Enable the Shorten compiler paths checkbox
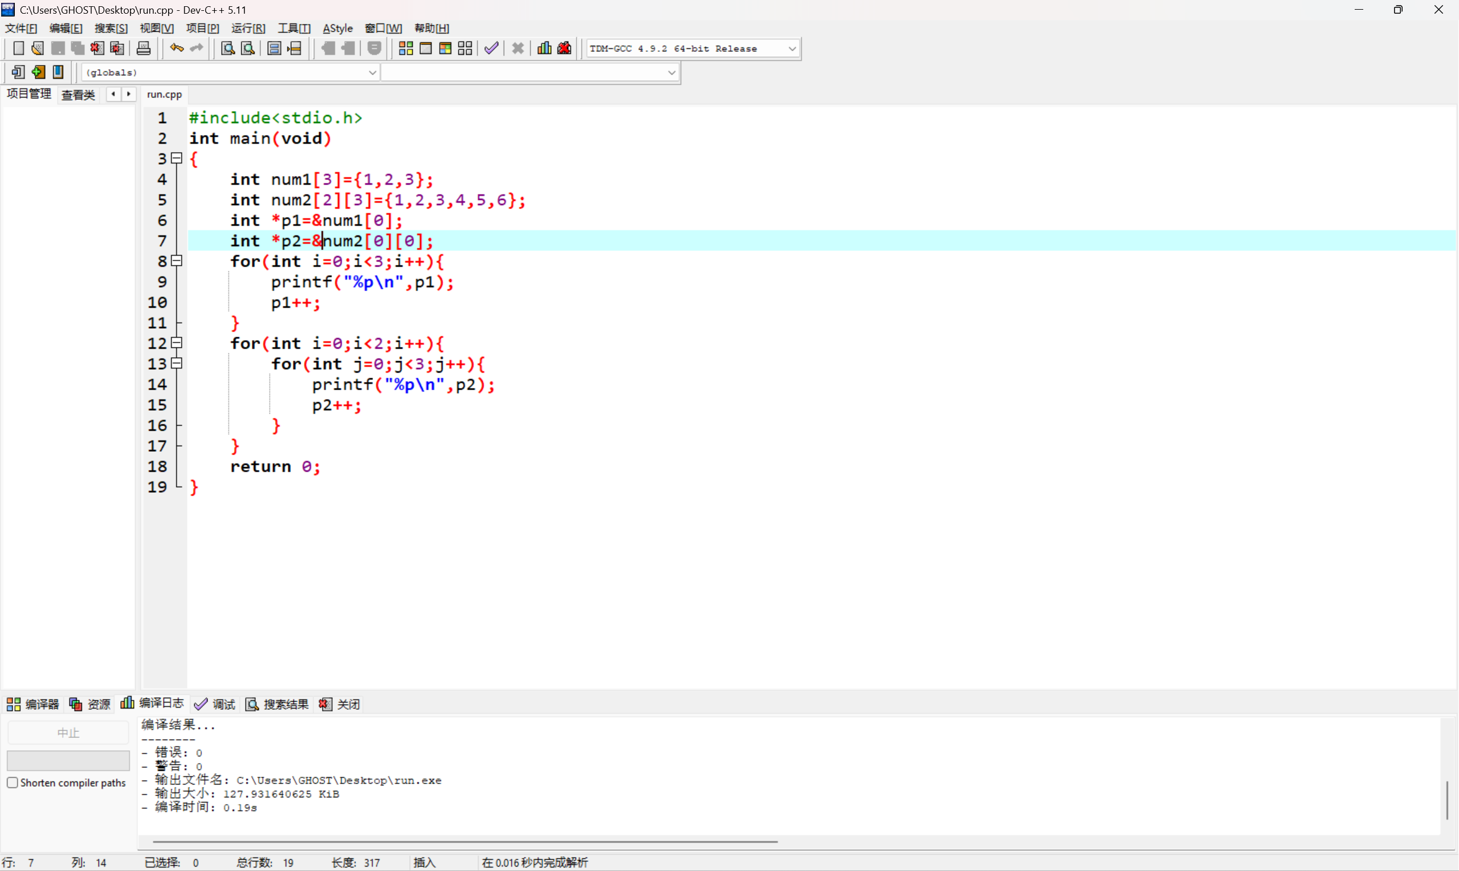The image size is (1459, 871). (13, 782)
